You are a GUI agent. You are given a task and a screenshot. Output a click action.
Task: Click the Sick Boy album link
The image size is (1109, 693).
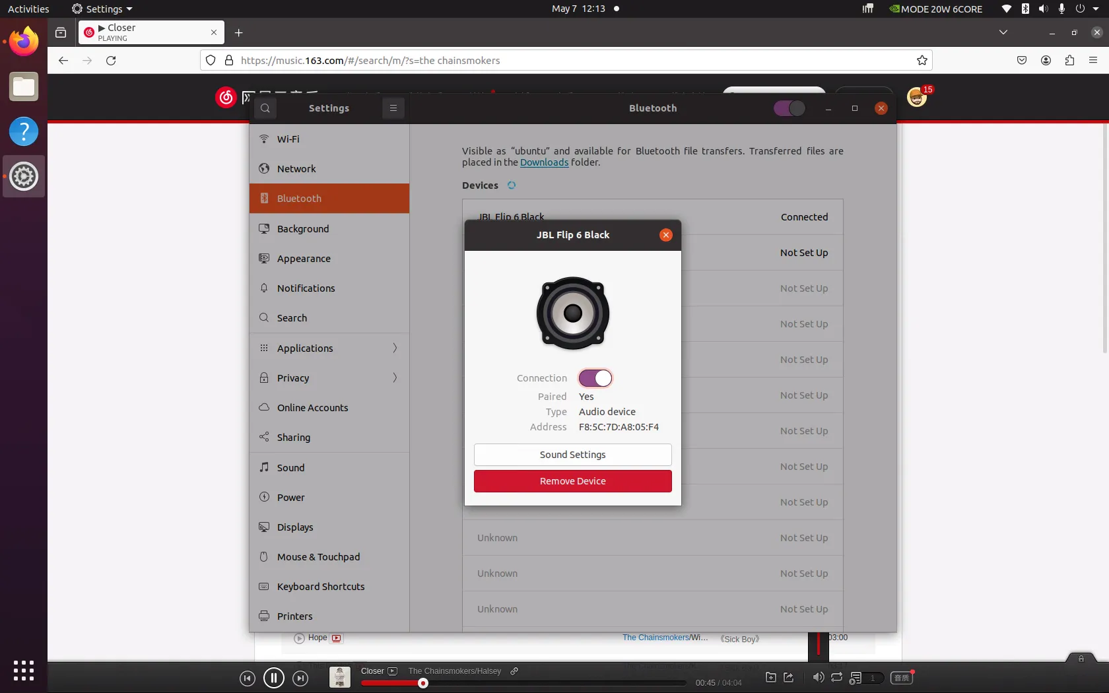(740, 639)
